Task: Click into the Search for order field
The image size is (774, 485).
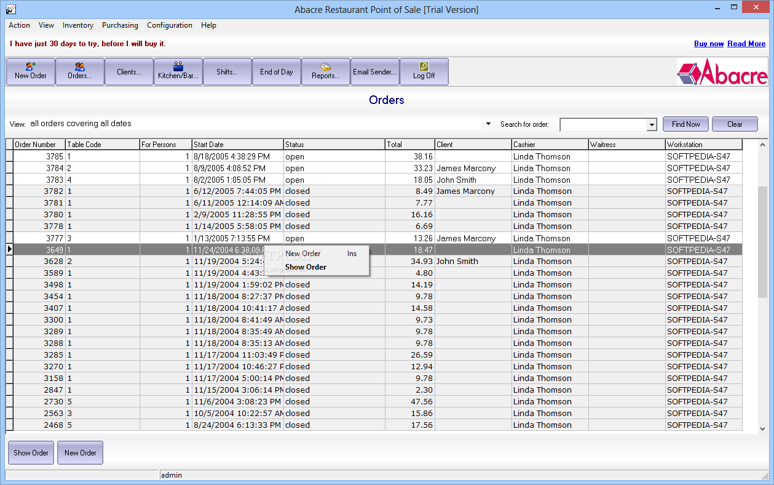Action: pos(604,125)
